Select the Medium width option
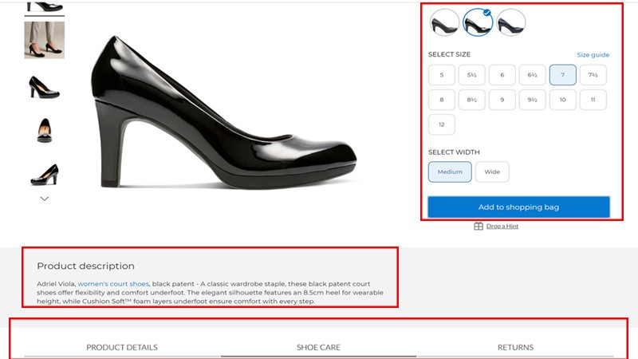638x359 pixels. (450, 172)
